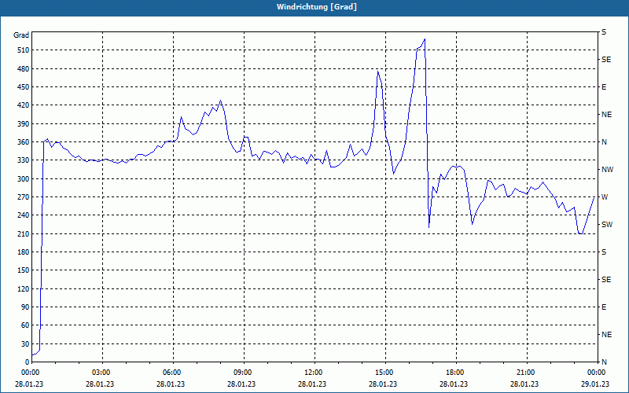Select the 450 tick label
This screenshot has width=629, height=393.
pyautogui.click(x=24, y=87)
